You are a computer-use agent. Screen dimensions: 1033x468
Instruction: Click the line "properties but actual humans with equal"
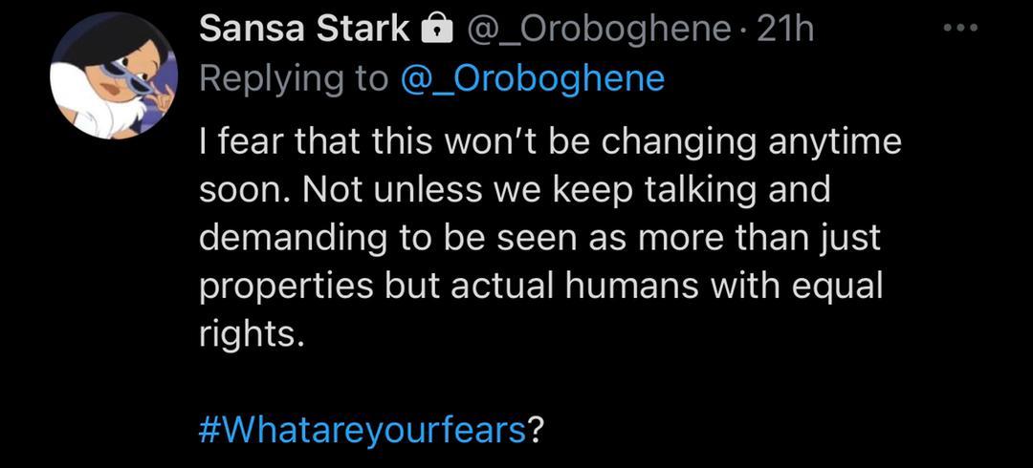(540, 285)
